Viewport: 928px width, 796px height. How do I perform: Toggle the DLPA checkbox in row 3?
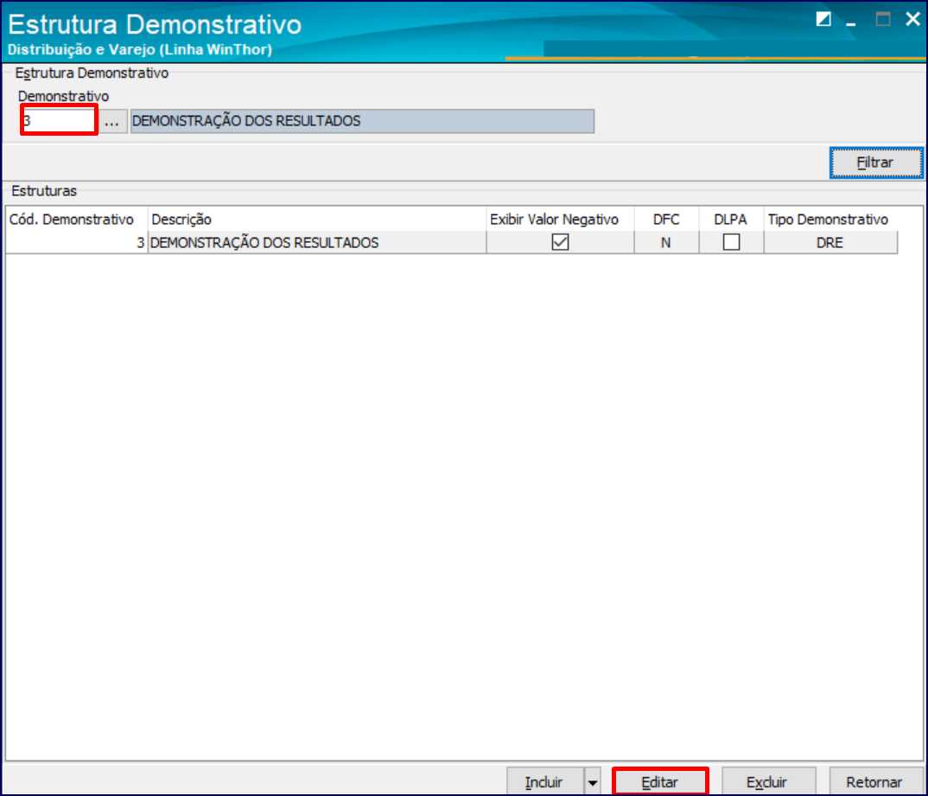pos(731,242)
